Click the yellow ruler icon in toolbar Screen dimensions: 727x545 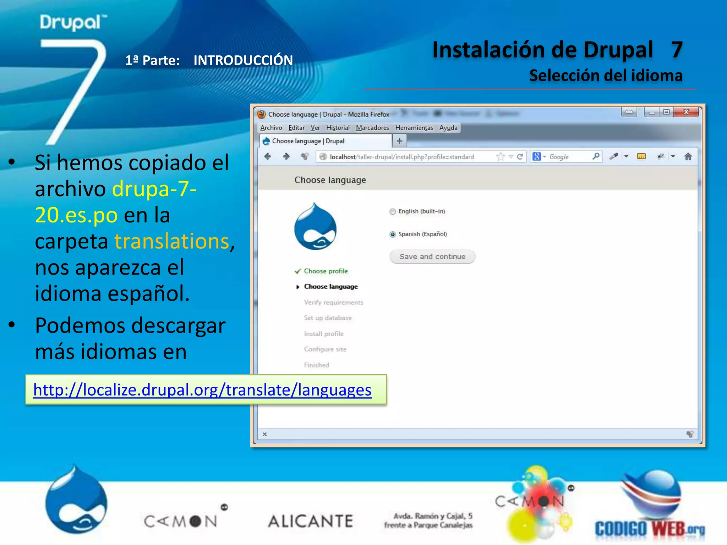pos(641,156)
